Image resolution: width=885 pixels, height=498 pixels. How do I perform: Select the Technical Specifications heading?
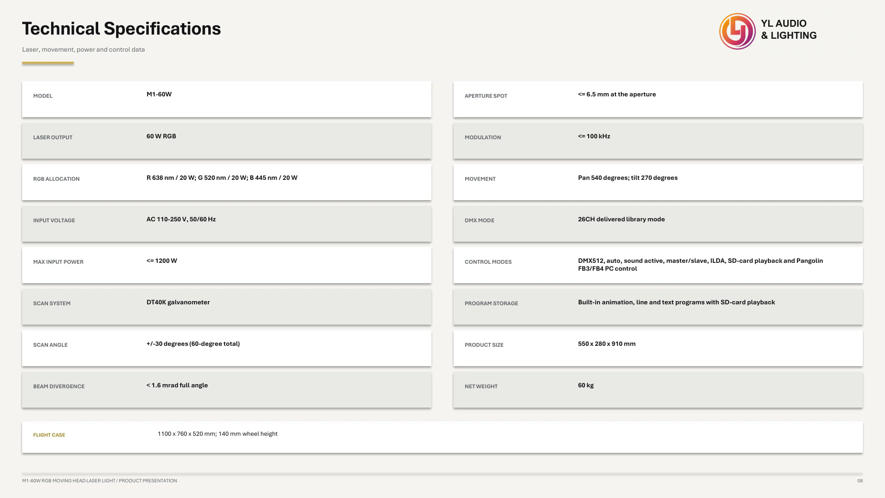pos(122,29)
